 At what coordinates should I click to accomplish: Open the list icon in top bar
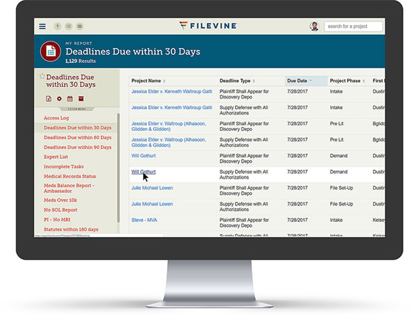point(68,26)
